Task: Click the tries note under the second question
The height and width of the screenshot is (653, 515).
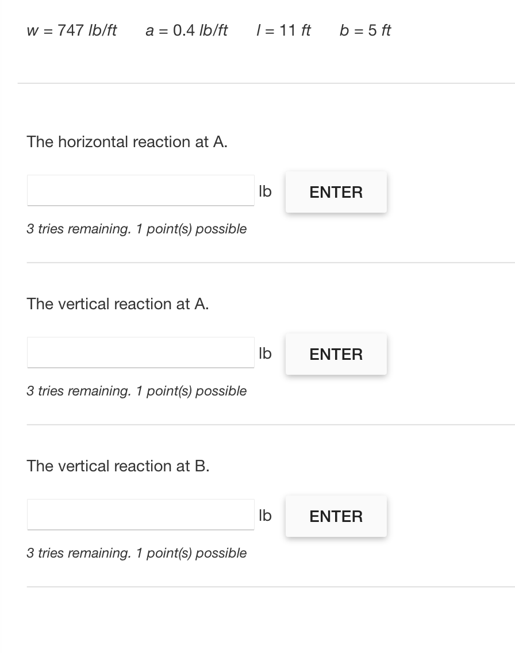Action: (x=137, y=391)
